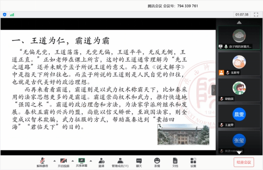Click the blue shield security icon
This screenshot has width=263, height=170.
click(x=5, y=14)
